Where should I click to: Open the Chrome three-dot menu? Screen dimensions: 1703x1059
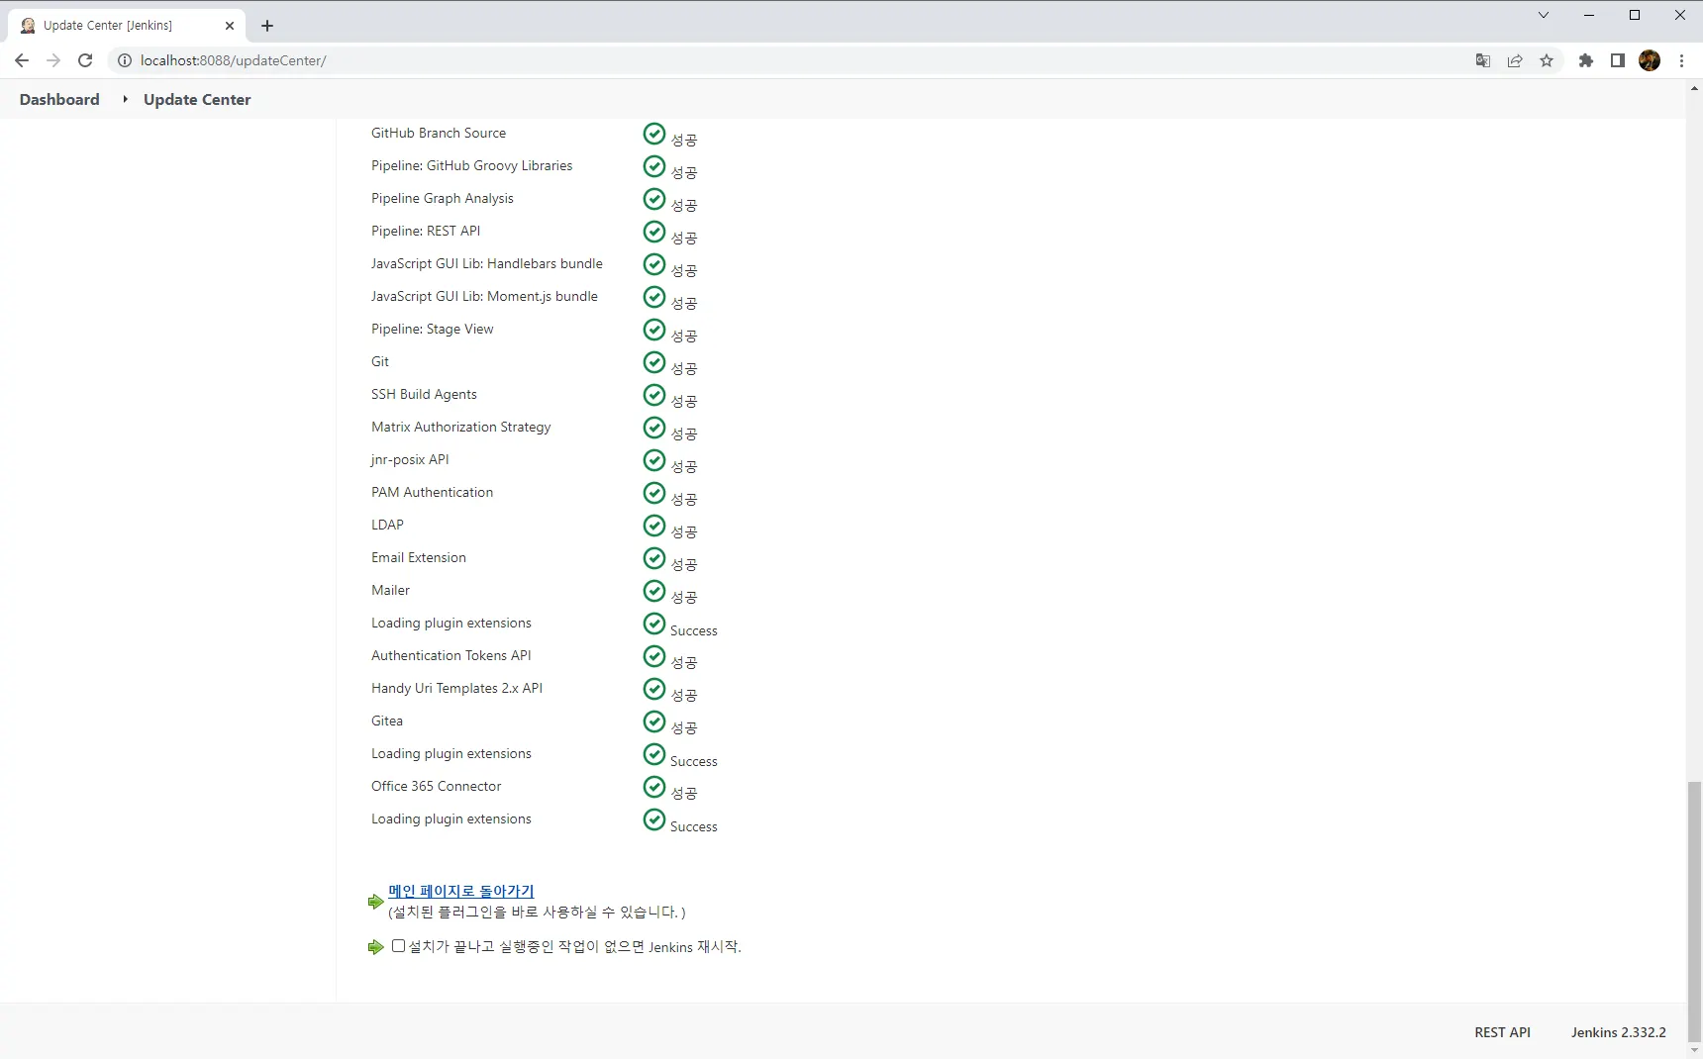pyautogui.click(x=1681, y=60)
